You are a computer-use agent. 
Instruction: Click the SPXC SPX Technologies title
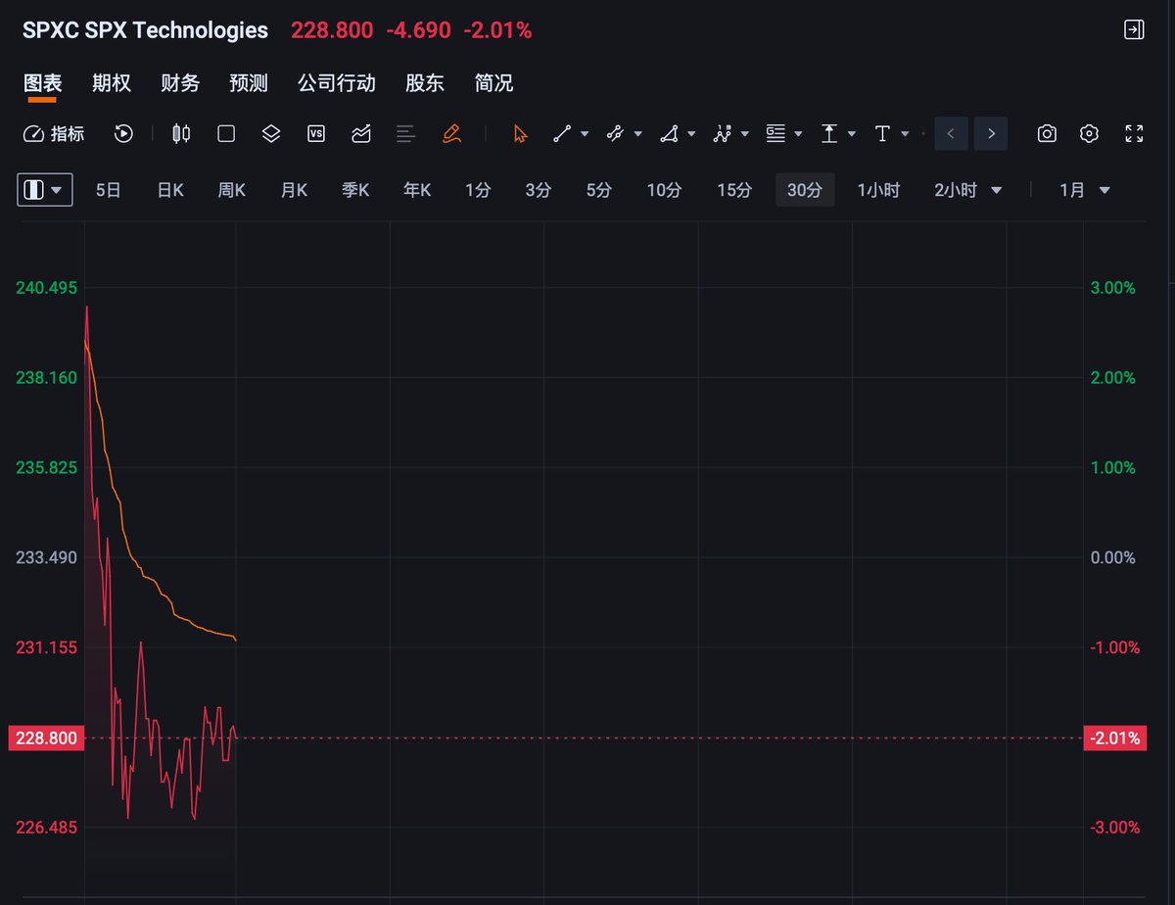point(145,30)
